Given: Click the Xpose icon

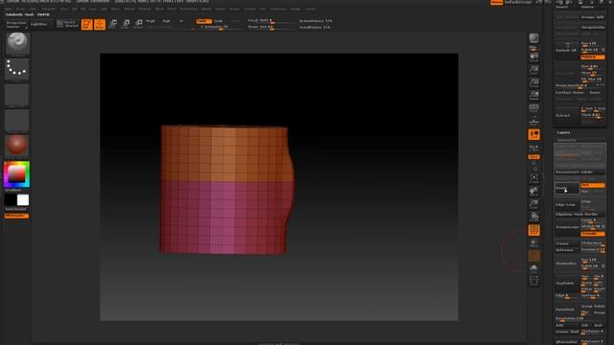Looking at the screenshot, I should click(533, 281).
